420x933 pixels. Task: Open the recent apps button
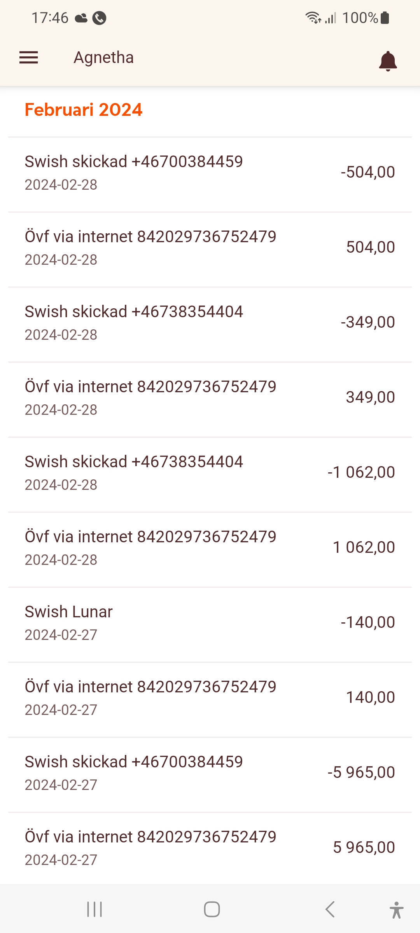pyautogui.click(x=94, y=909)
